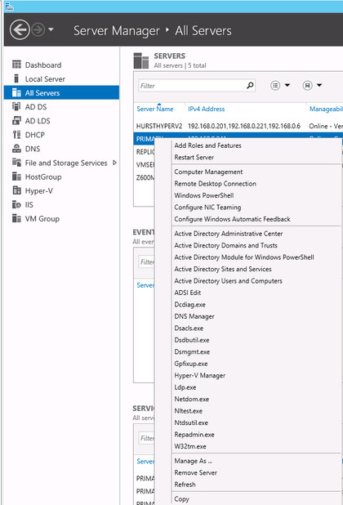Image resolution: width=343 pixels, height=505 pixels.
Task: Open the DNS page from sidebar
Action: pos(33,149)
